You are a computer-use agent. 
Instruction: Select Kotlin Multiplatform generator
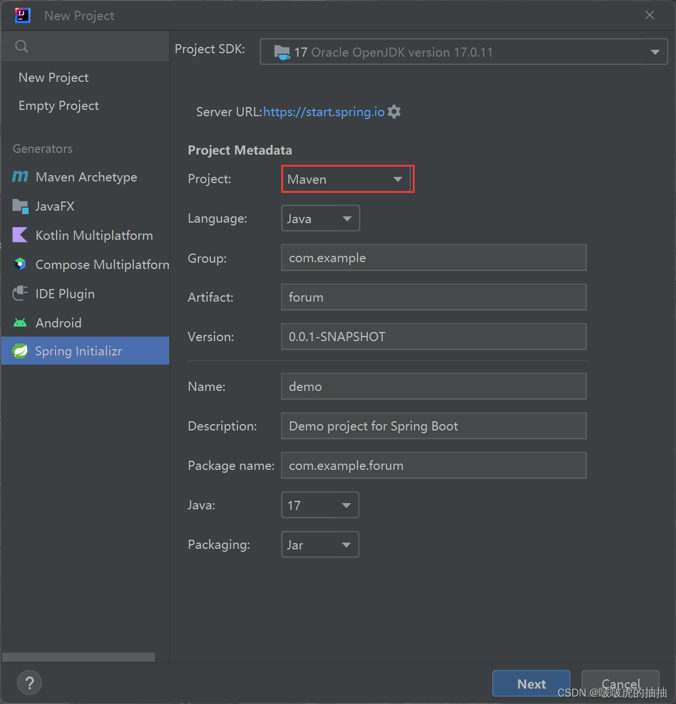coord(85,235)
